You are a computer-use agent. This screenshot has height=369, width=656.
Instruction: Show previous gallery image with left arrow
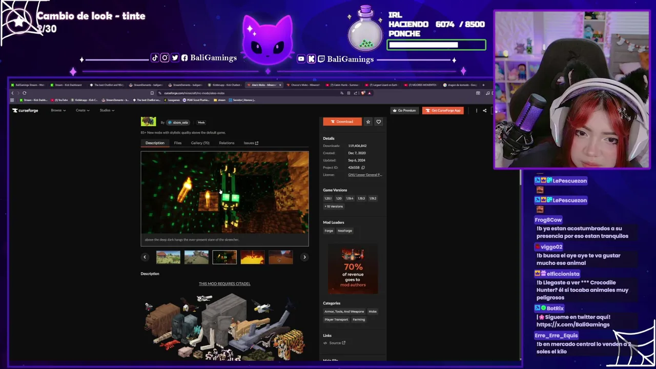pyautogui.click(x=145, y=257)
